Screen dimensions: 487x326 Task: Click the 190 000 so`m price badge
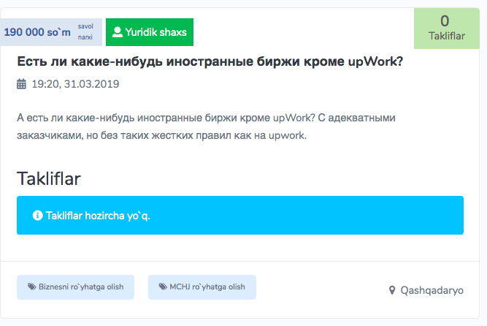pyautogui.click(x=39, y=33)
